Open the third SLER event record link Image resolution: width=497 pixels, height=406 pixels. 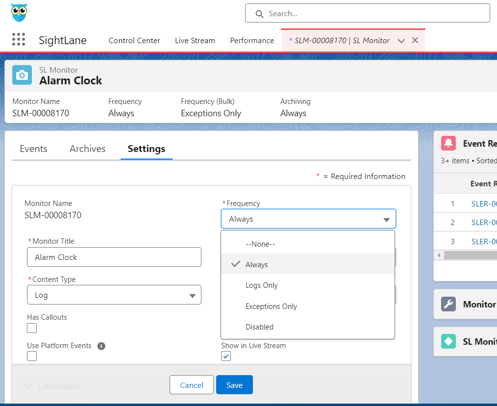(x=484, y=241)
